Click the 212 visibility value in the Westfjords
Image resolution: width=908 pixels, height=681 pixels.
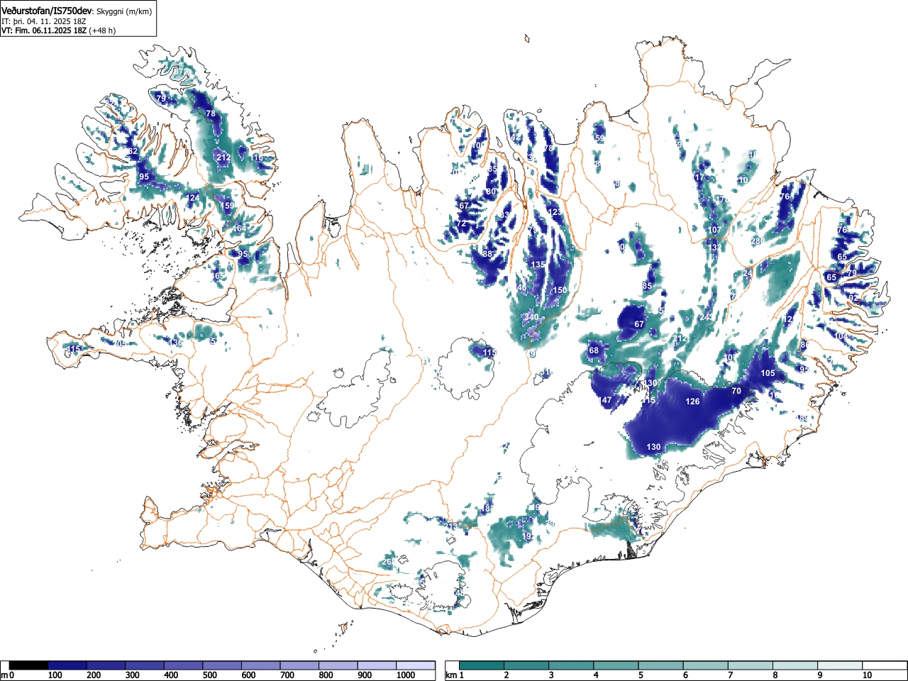(x=223, y=157)
